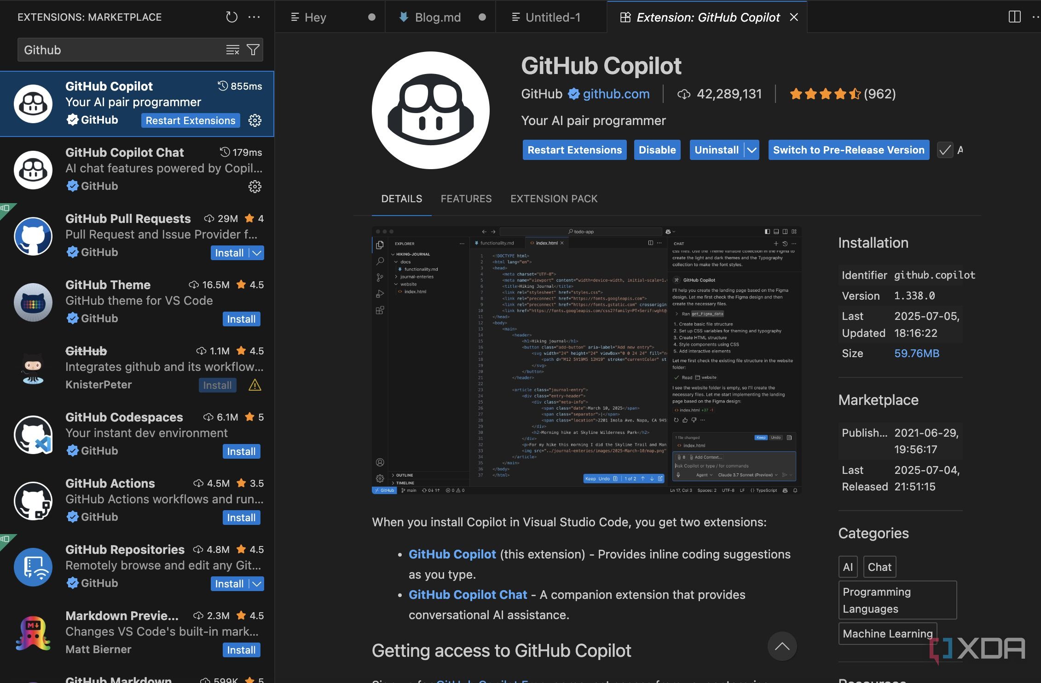This screenshot has width=1041, height=683.
Task: Clear the extensions search results
Action: (232, 50)
